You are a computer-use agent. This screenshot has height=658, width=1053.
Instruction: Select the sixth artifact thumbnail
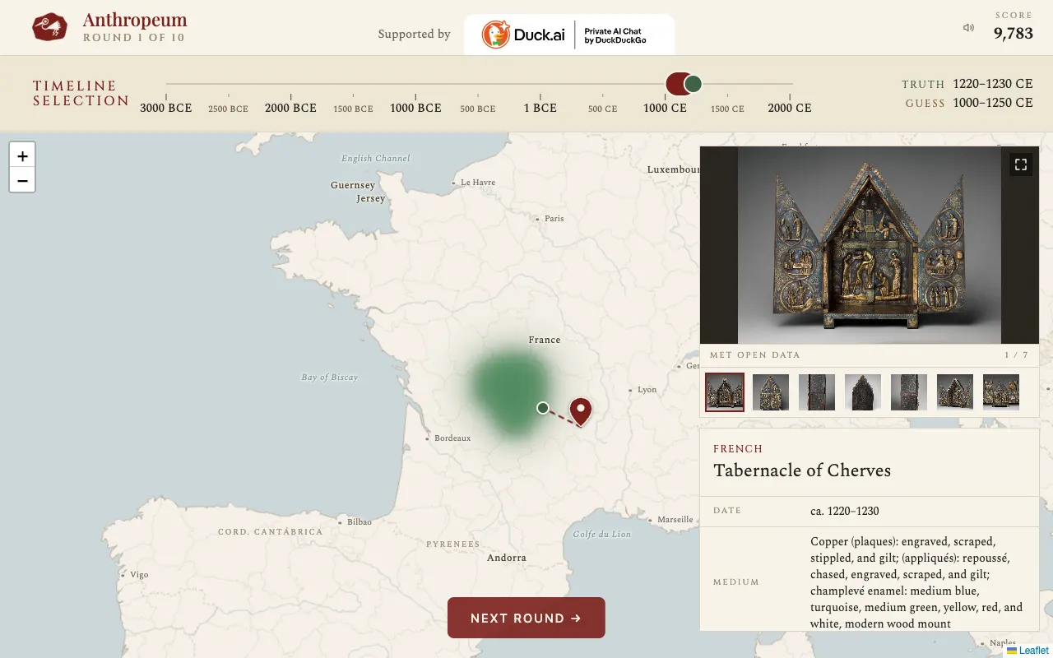click(x=955, y=392)
